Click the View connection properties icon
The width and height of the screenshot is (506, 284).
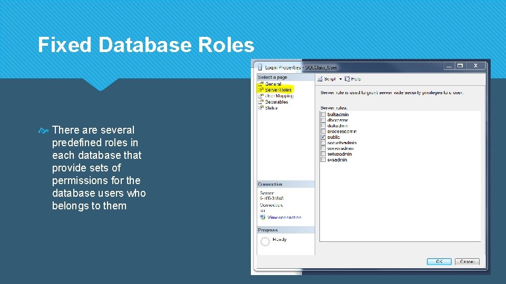pos(262,217)
